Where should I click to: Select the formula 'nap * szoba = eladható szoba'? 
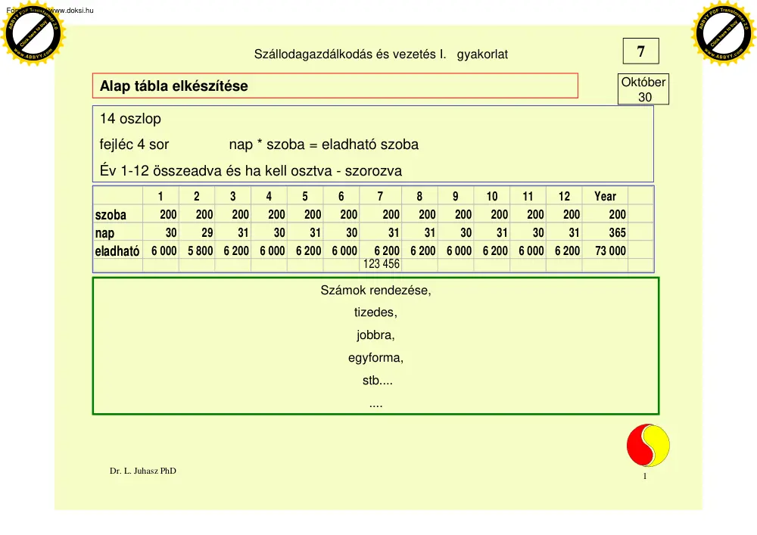[x=323, y=145]
